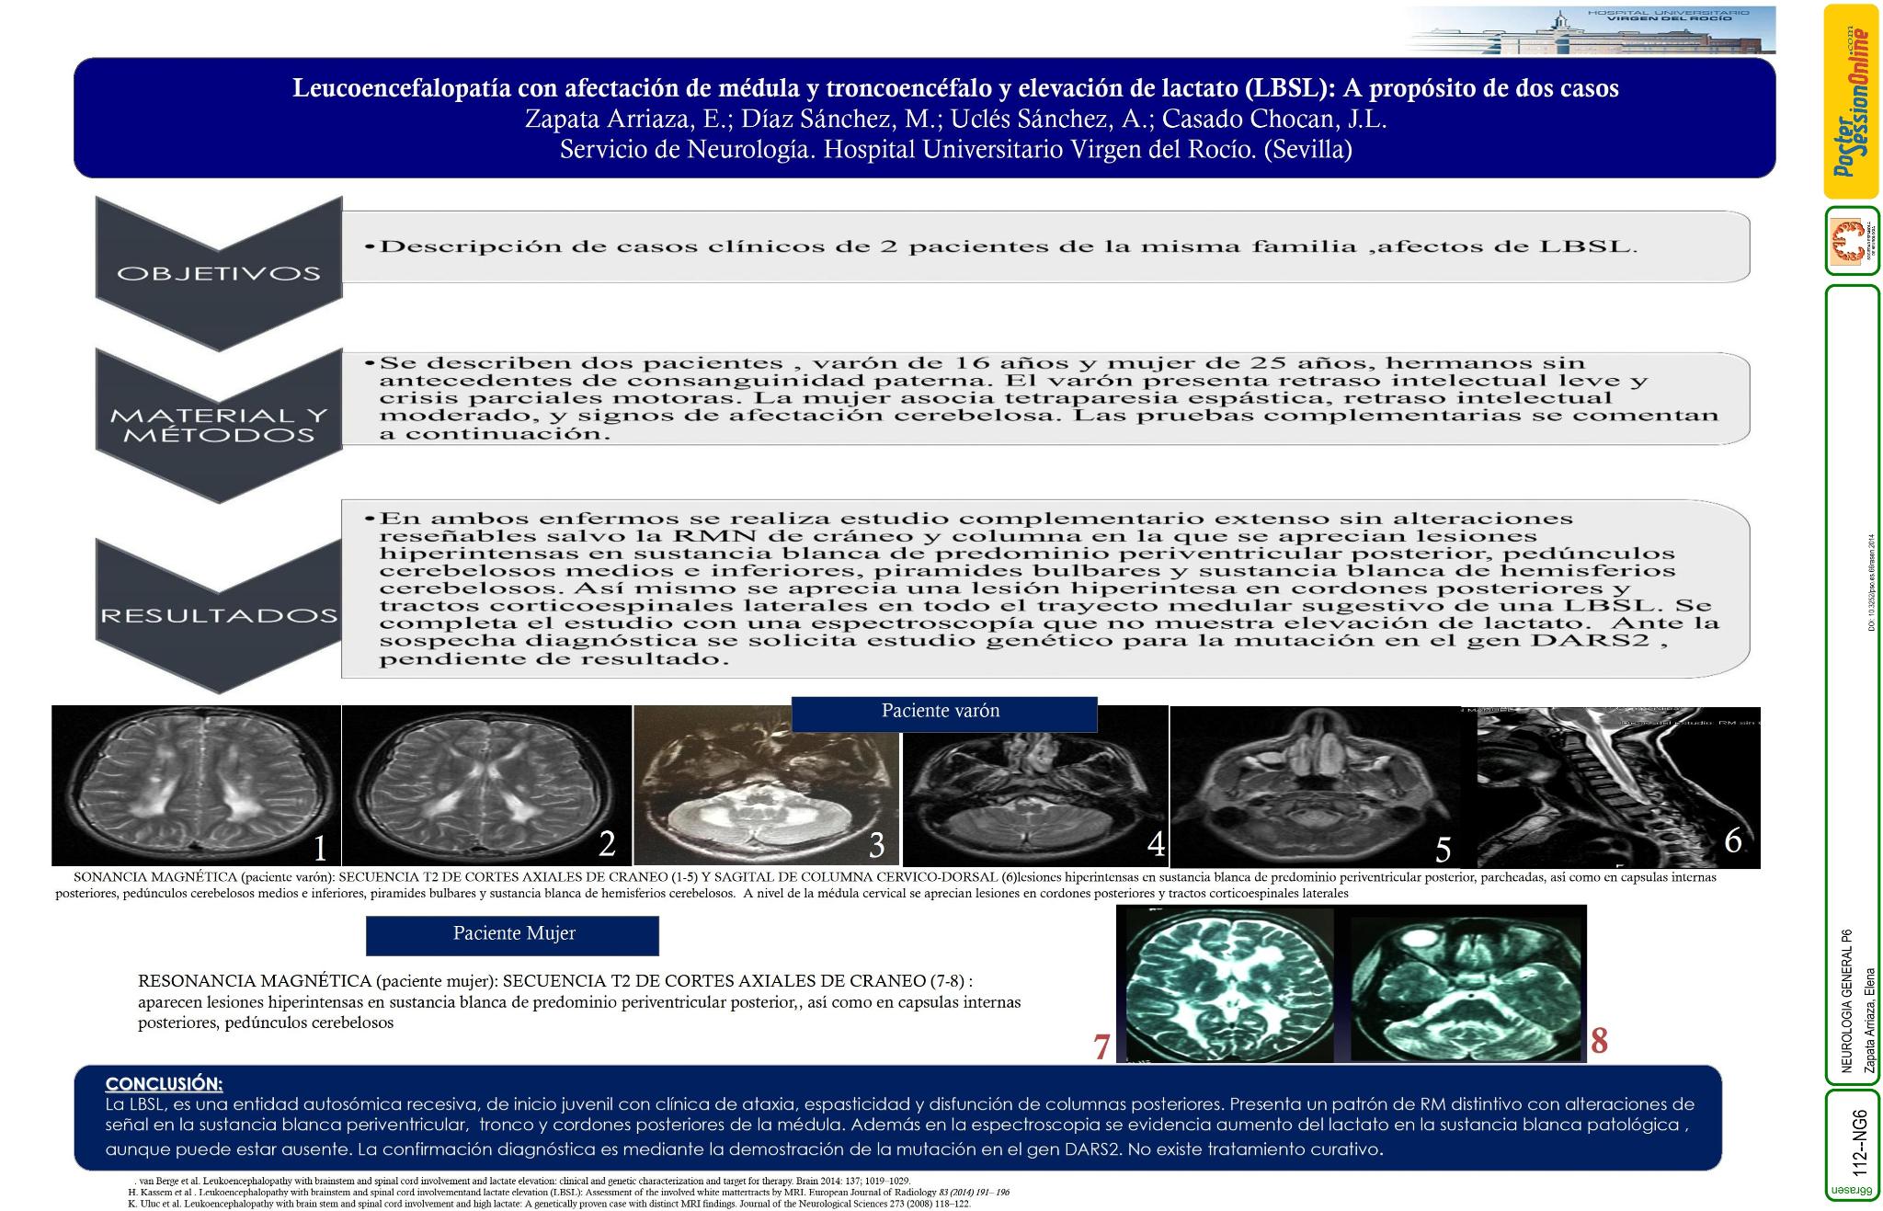Click the K. Uluc et al. reference

pos(549,1204)
